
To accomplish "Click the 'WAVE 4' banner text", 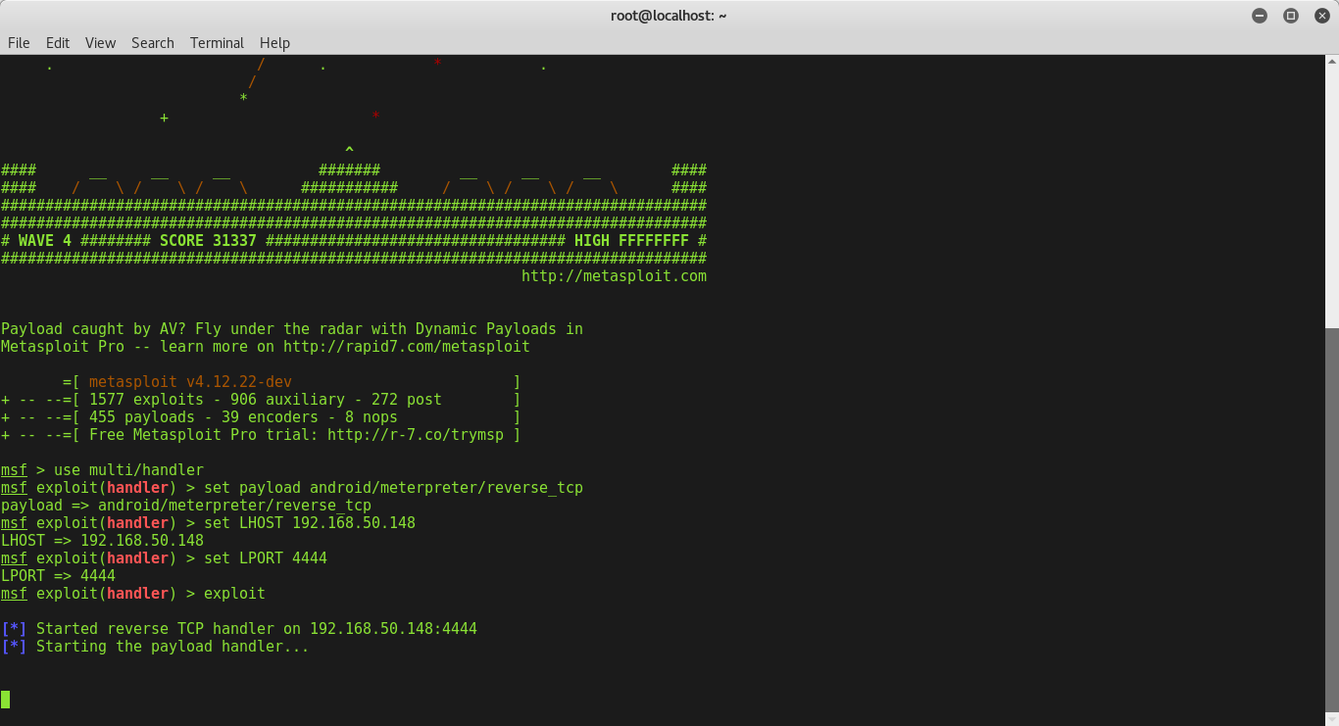I will tap(44, 241).
